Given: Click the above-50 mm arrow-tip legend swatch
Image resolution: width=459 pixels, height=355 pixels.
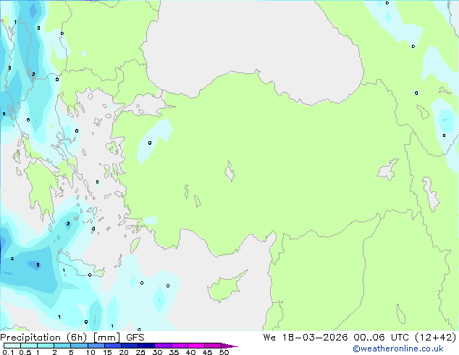Looking at the screenshot, I should [x=229, y=346].
